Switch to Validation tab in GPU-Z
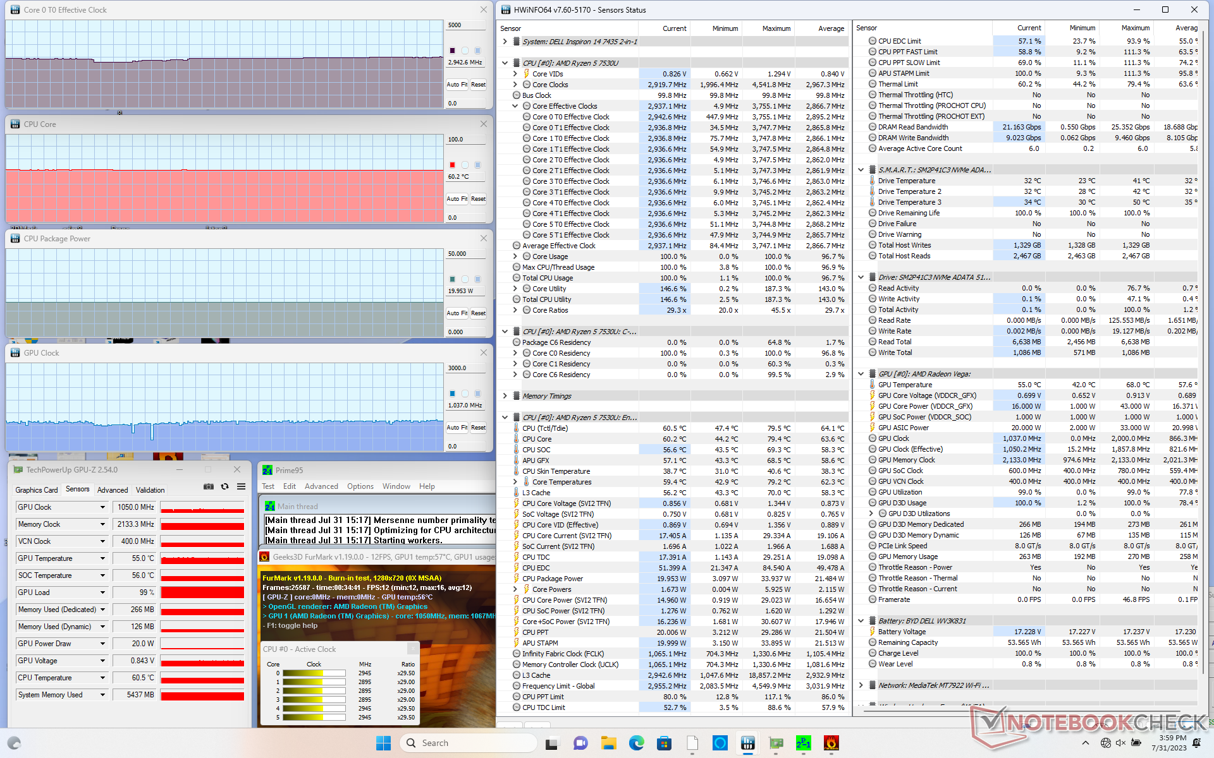Image resolution: width=1214 pixels, height=758 pixels. [x=150, y=490]
